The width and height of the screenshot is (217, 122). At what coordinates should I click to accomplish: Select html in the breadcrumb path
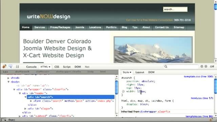[x=103, y=72]
